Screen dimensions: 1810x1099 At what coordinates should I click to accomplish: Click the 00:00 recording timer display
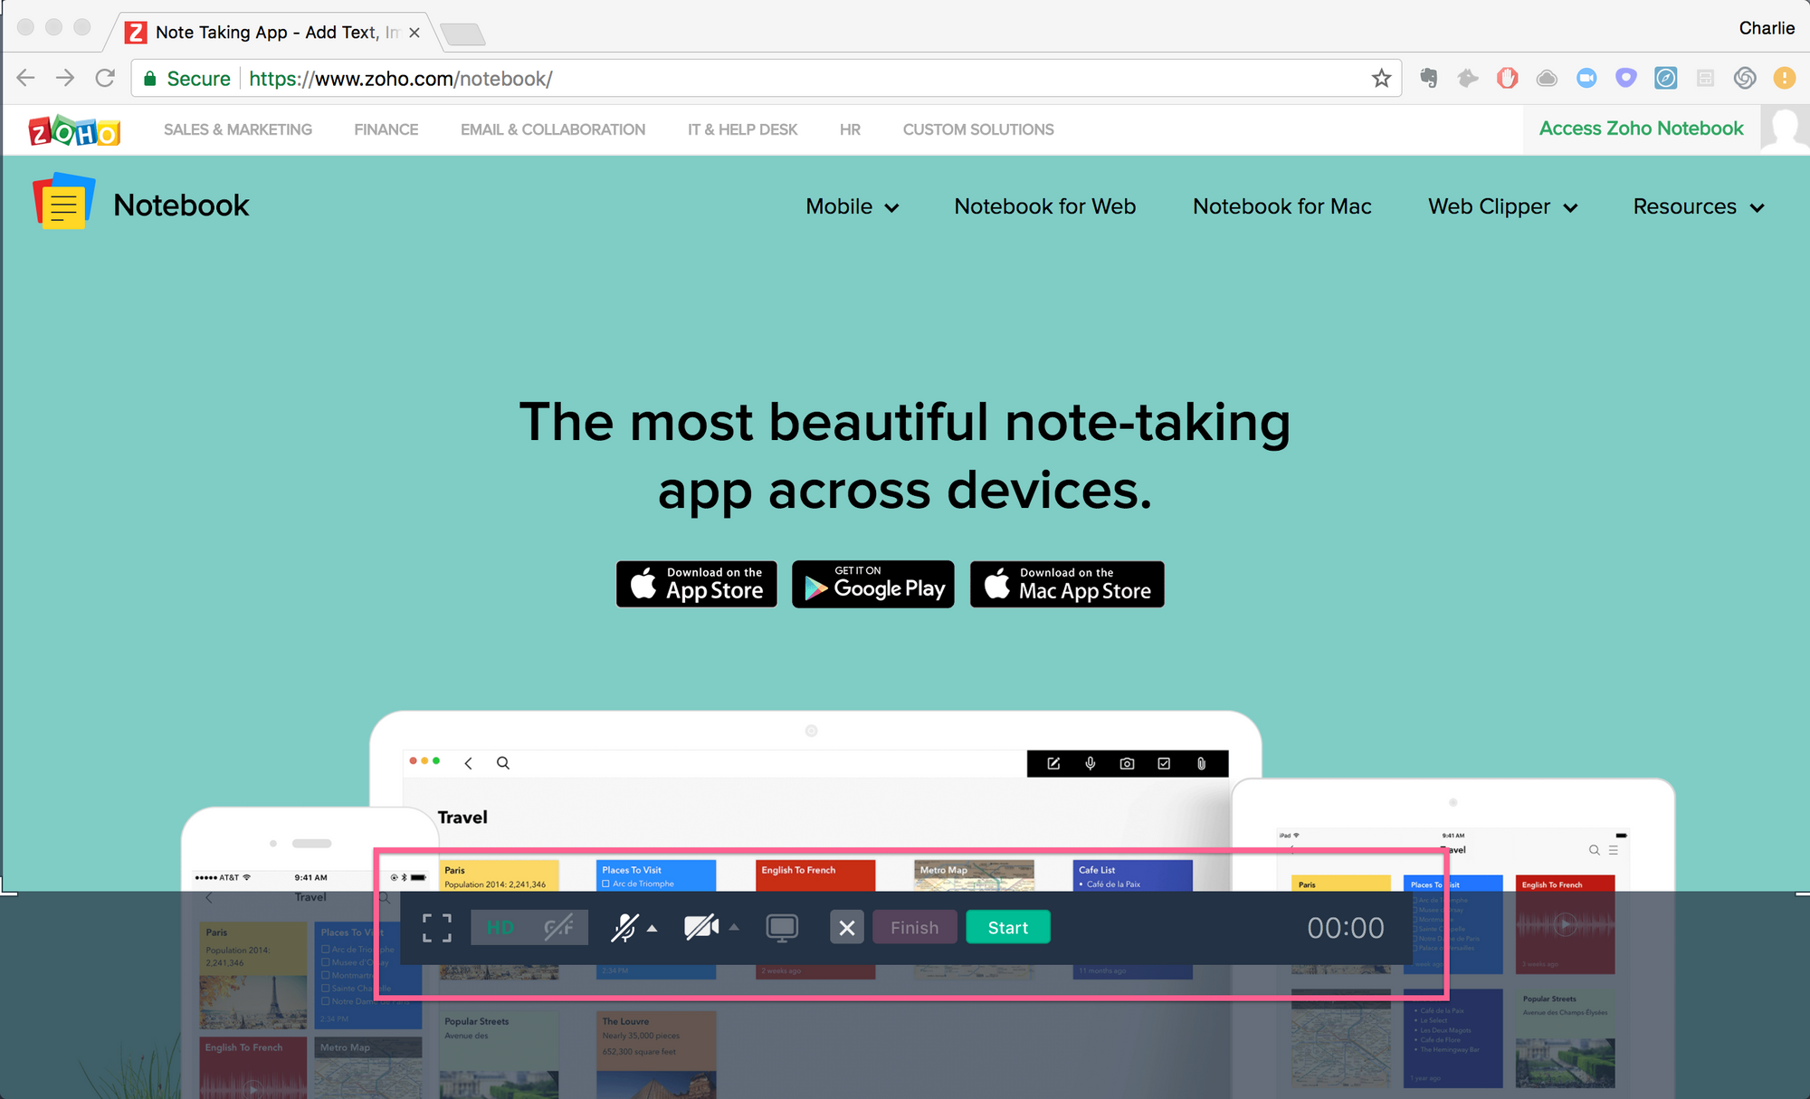click(1346, 927)
